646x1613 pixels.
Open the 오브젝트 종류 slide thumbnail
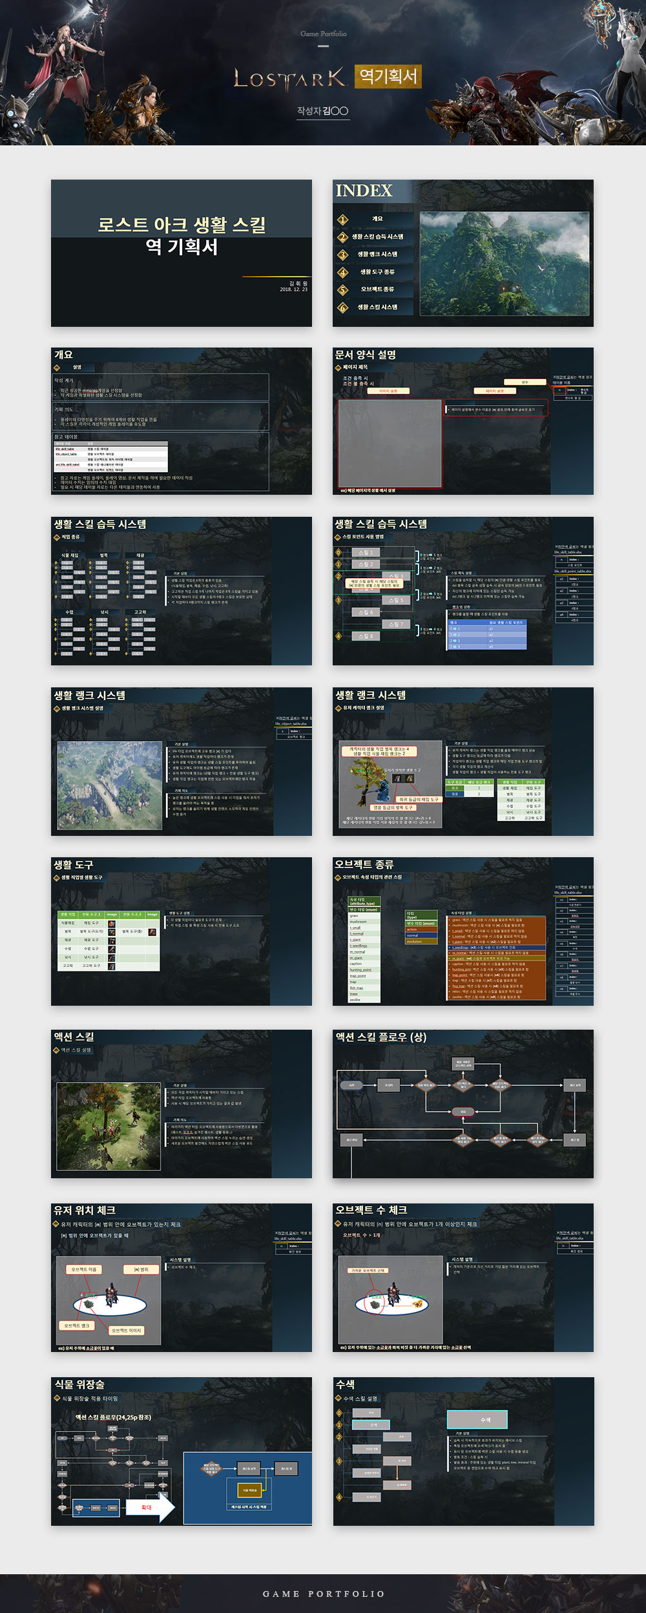(x=463, y=931)
